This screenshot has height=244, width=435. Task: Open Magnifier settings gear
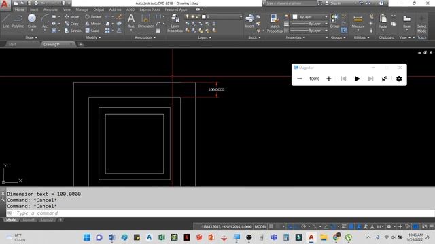point(399,79)
